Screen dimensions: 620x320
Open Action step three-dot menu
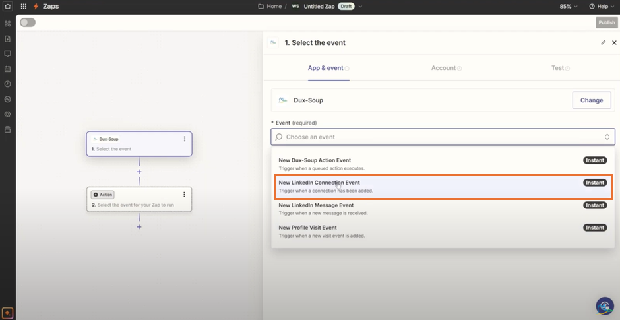pyautogui.click(x=184, y=194)
